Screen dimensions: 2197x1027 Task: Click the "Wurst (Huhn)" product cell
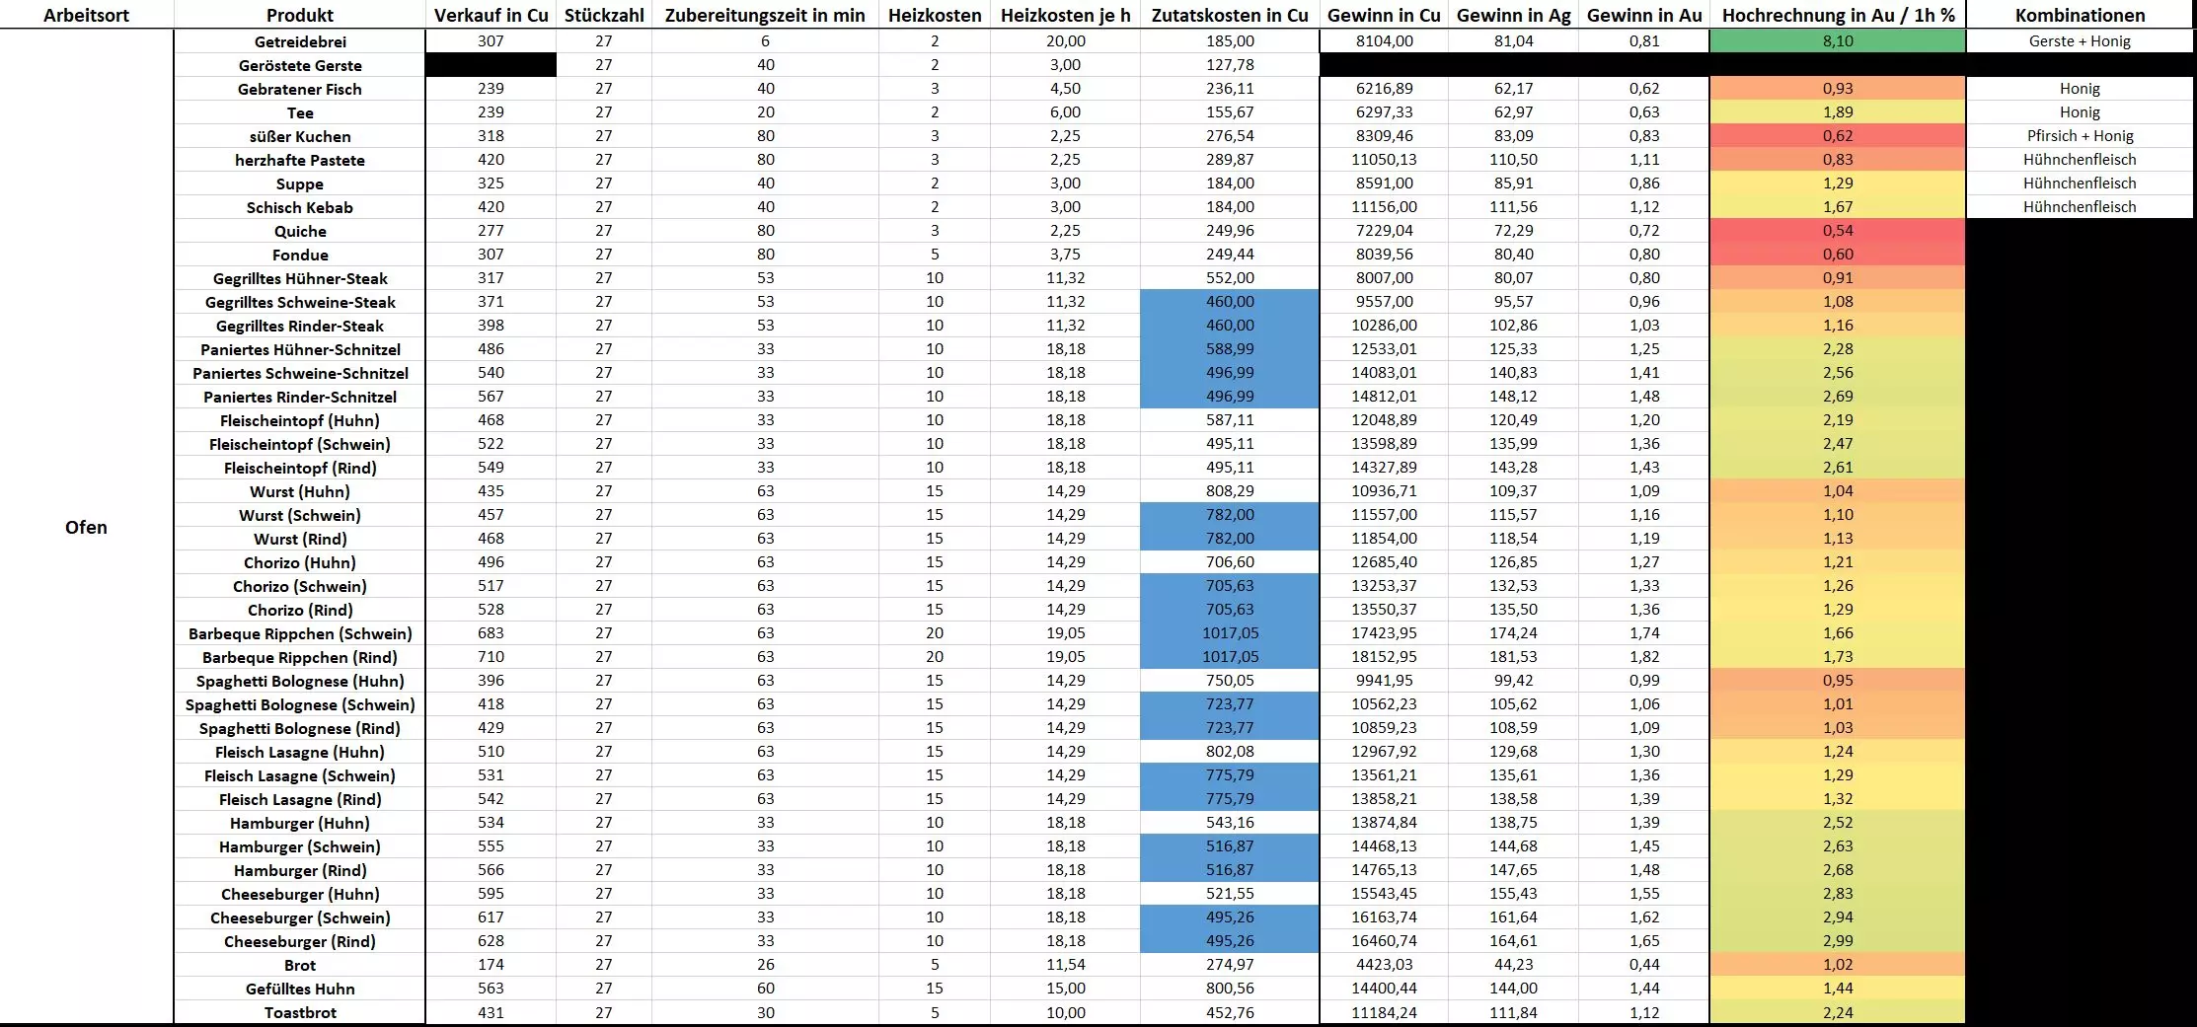pos(300,491)
